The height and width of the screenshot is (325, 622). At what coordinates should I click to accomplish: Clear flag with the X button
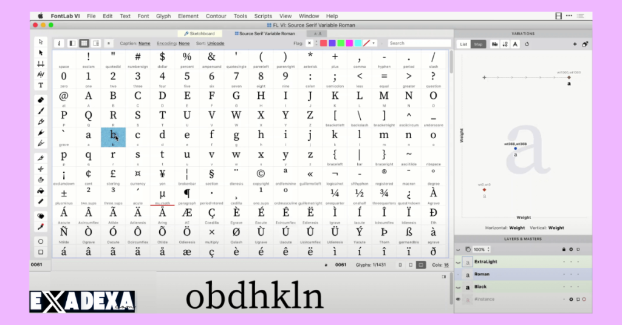[x=309, y=43]
